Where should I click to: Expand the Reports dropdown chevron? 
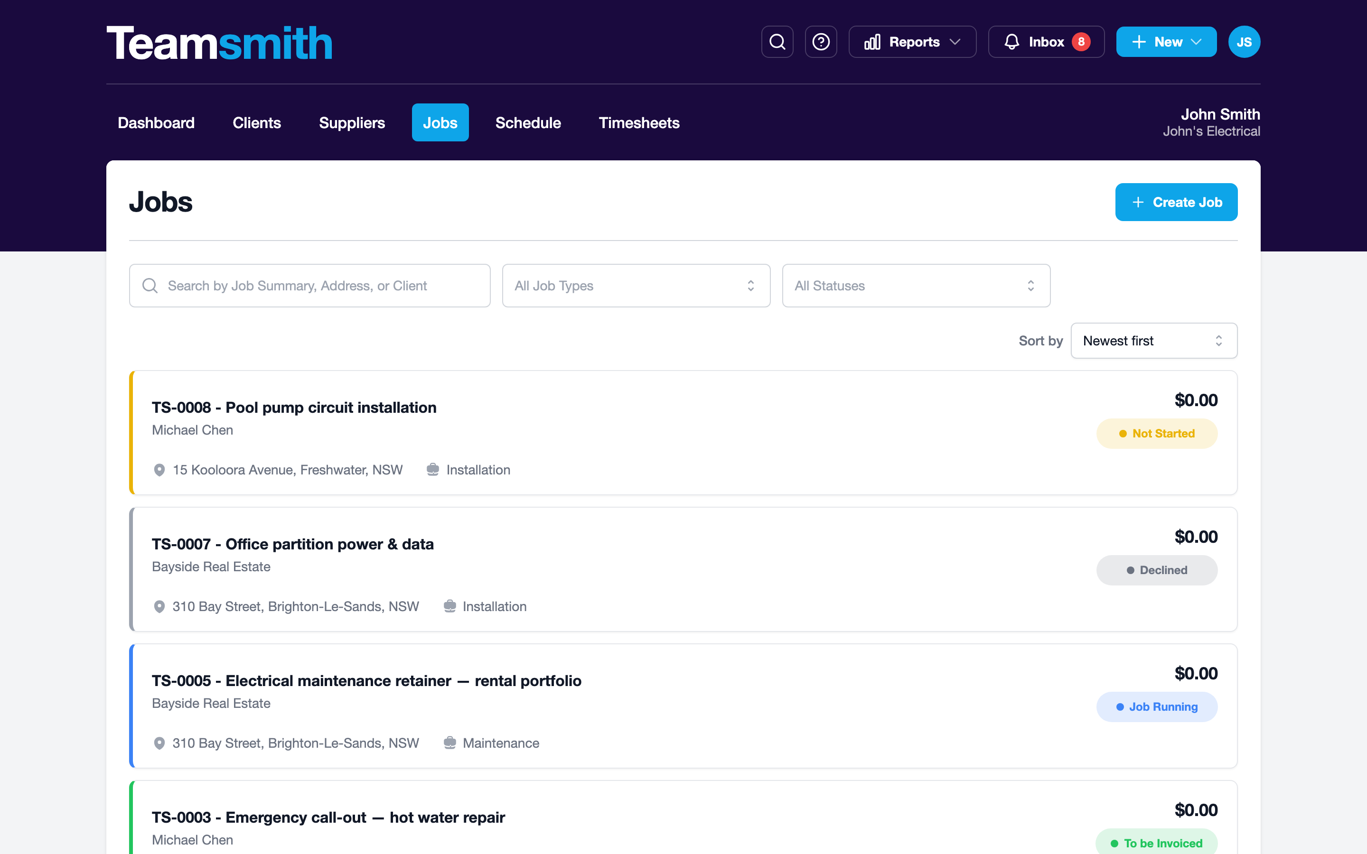[955, 42]
